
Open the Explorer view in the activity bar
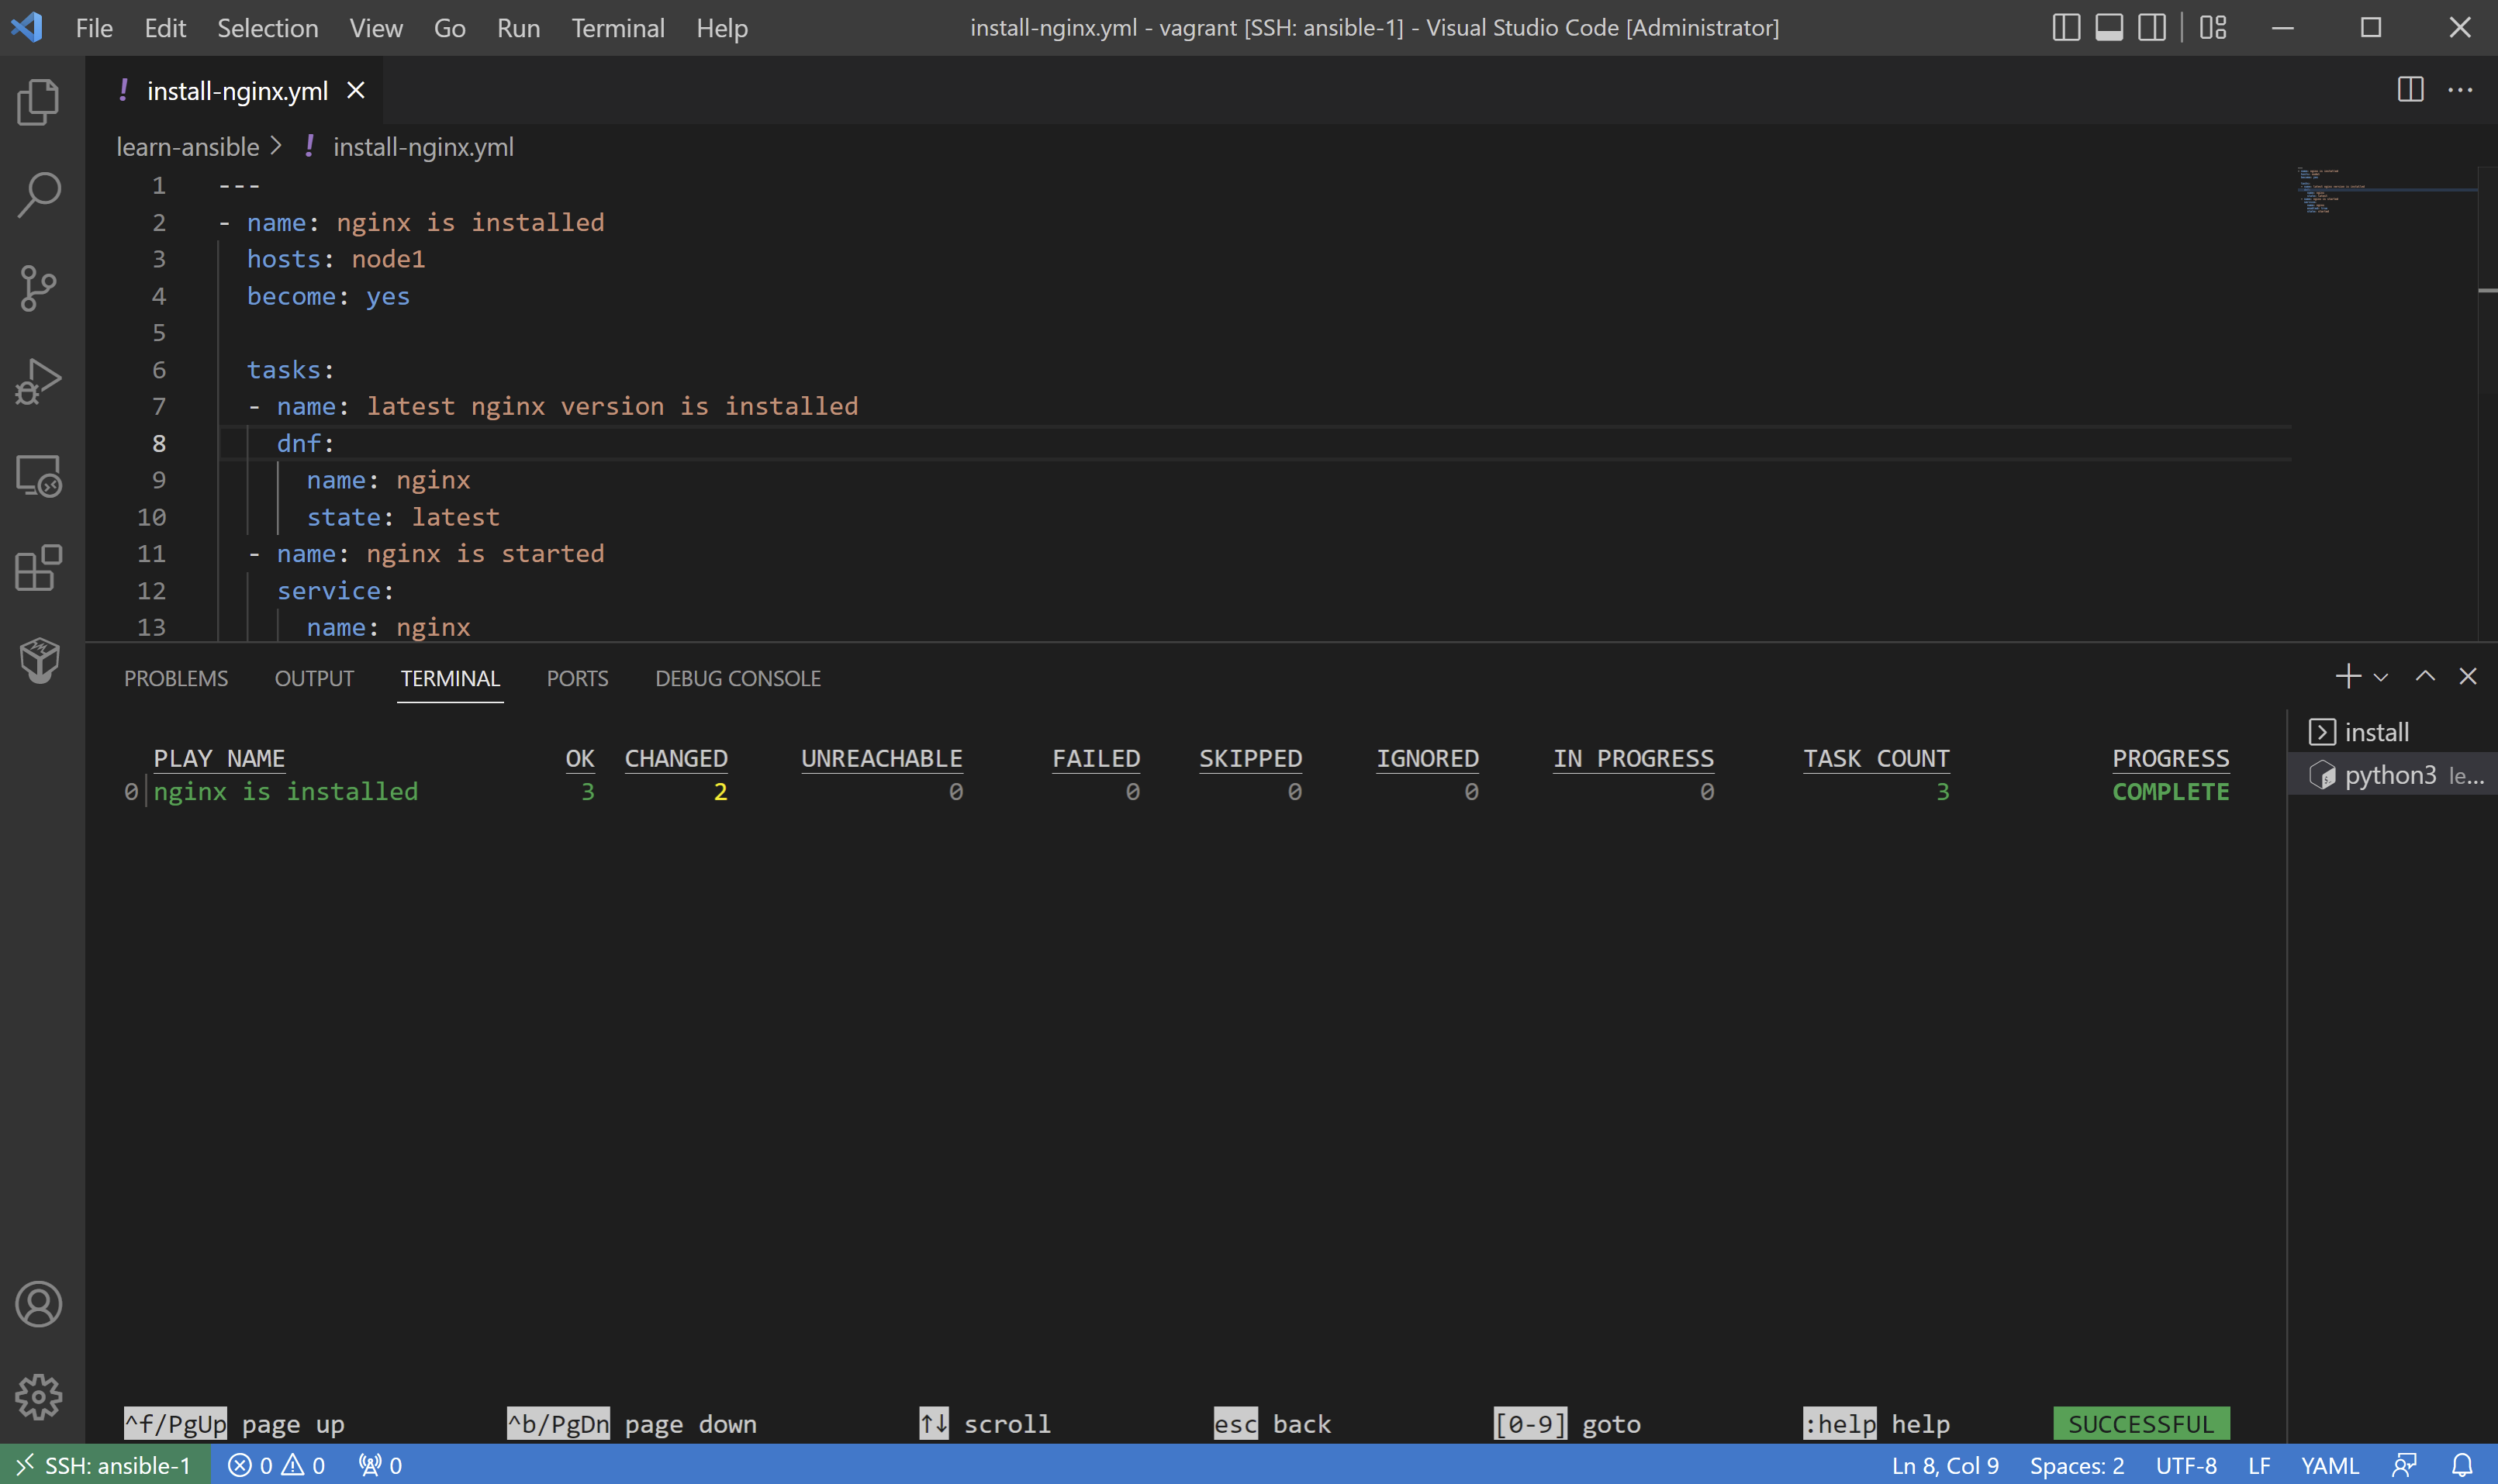point(38,101)
